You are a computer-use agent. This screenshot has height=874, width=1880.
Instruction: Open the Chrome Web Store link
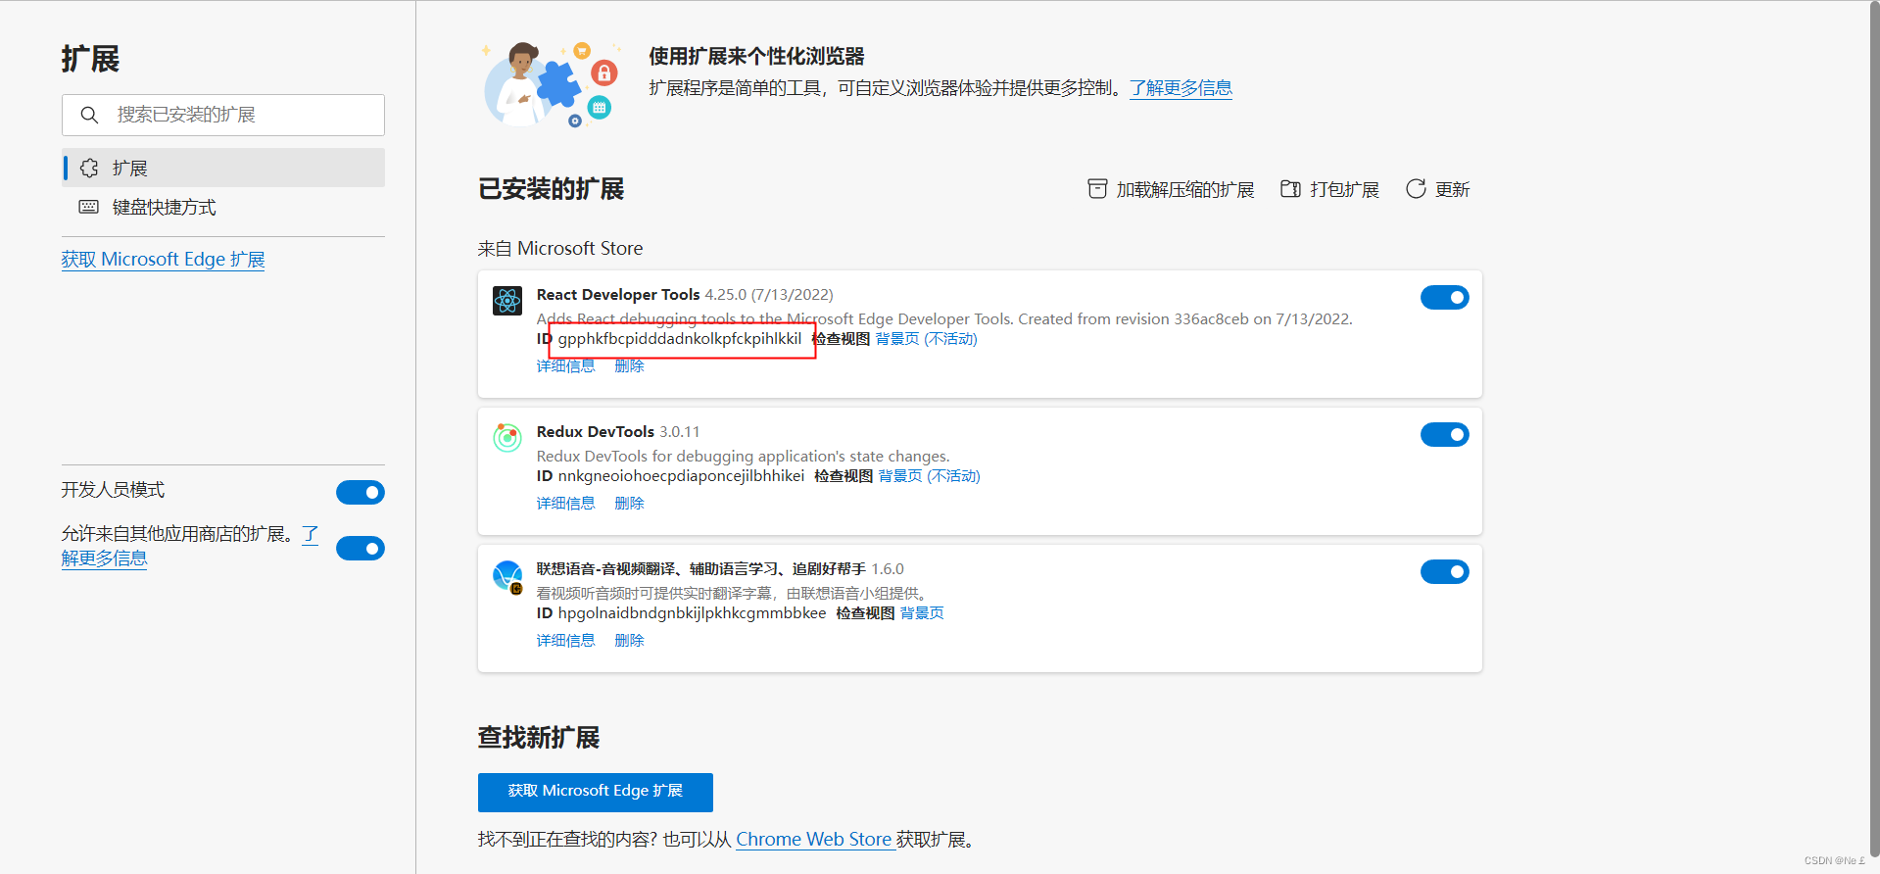(814, 840)
